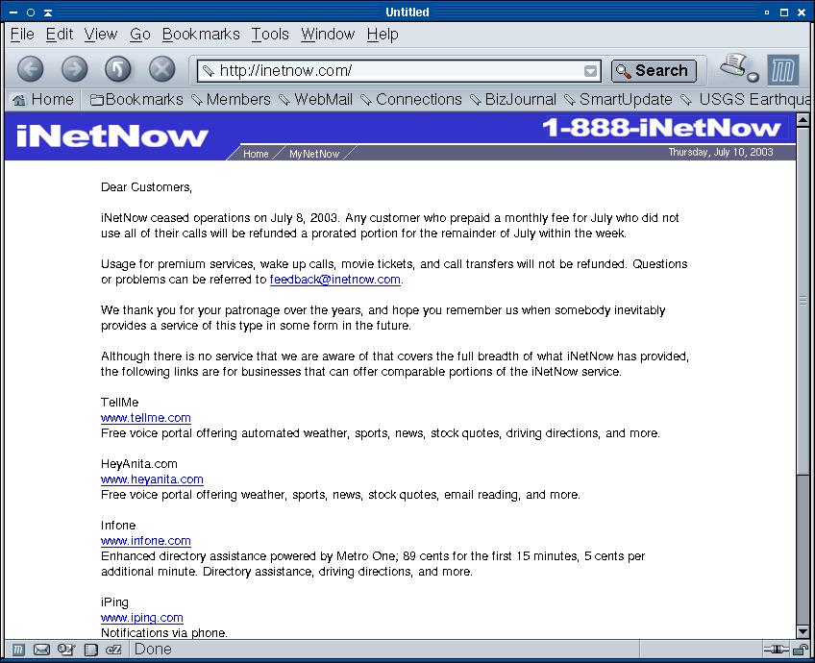The image size is (815, 663).
Task: Click the MyNetNow tab
Action: pyautogui.click(x=314, y=154)
